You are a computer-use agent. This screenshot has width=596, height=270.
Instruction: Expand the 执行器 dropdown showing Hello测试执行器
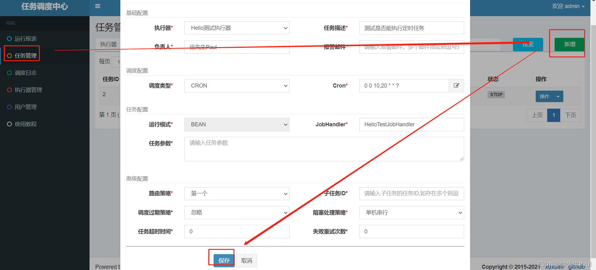[237, 28]
